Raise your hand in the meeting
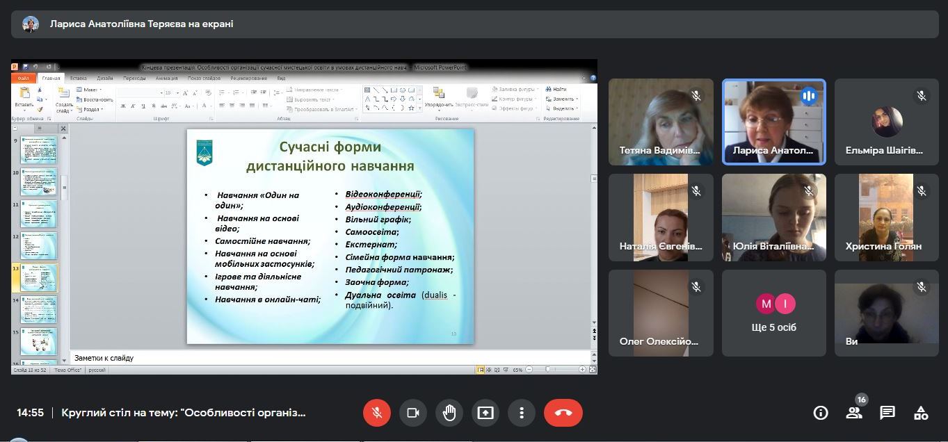 [449, 413]
